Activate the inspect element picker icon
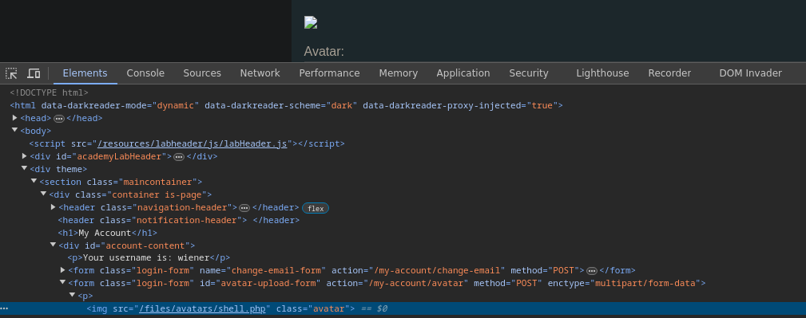 [11, 73]
